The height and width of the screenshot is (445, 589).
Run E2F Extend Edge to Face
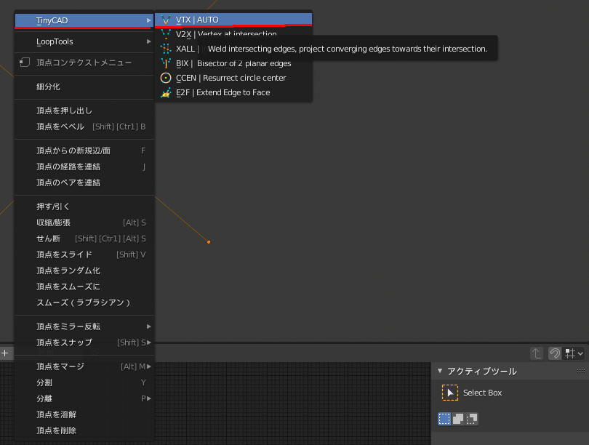point(233,92)
